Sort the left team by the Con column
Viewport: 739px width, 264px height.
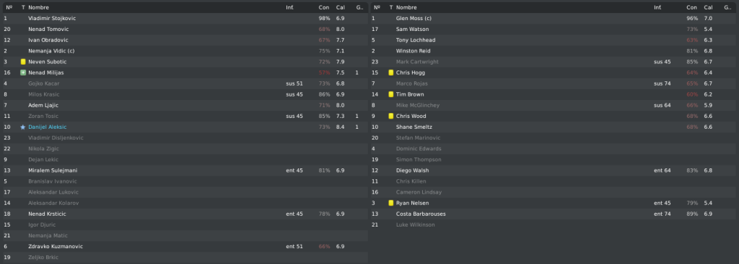(x=324, y=7)
